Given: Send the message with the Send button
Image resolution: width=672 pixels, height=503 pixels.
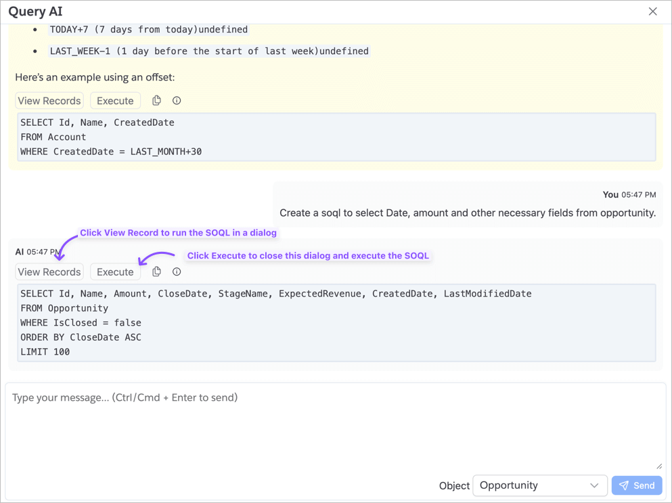Looking at the screenshot, I should (x=637, y=485).
